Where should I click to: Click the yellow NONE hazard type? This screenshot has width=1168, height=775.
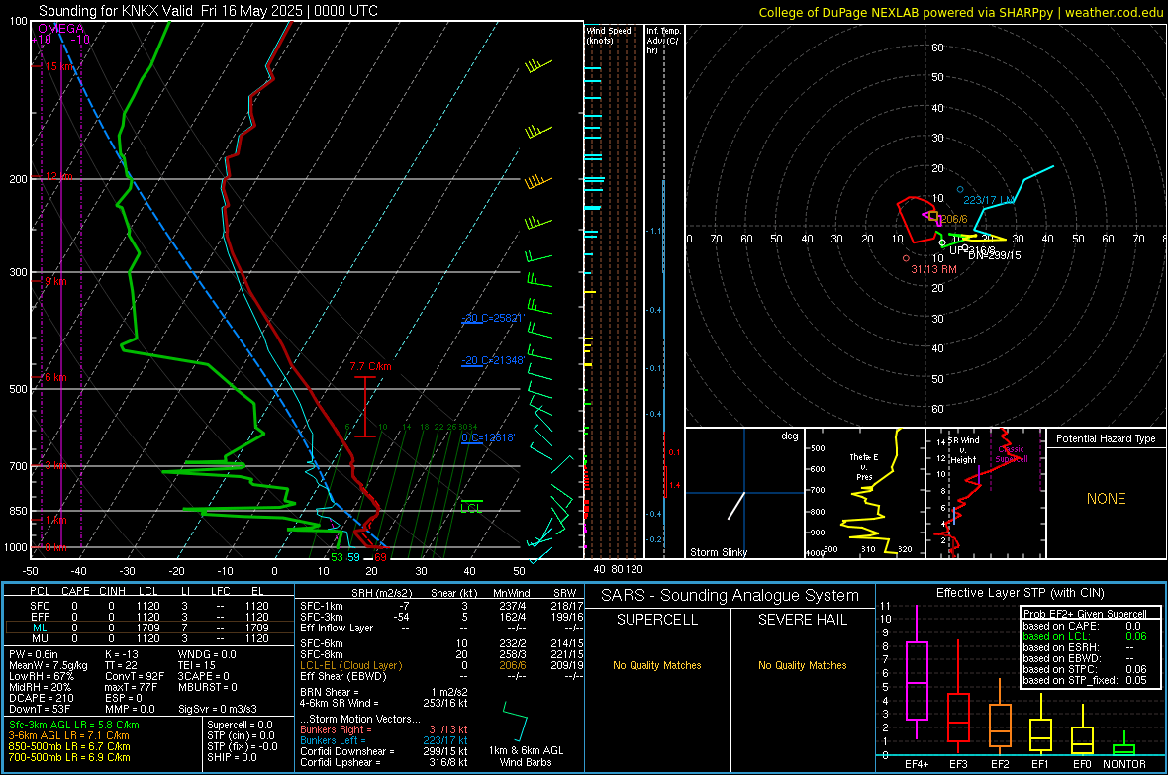[x=1106, y=499]
